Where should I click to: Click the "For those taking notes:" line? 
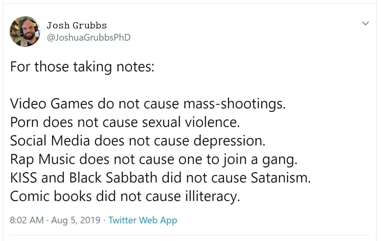point(82,67)
